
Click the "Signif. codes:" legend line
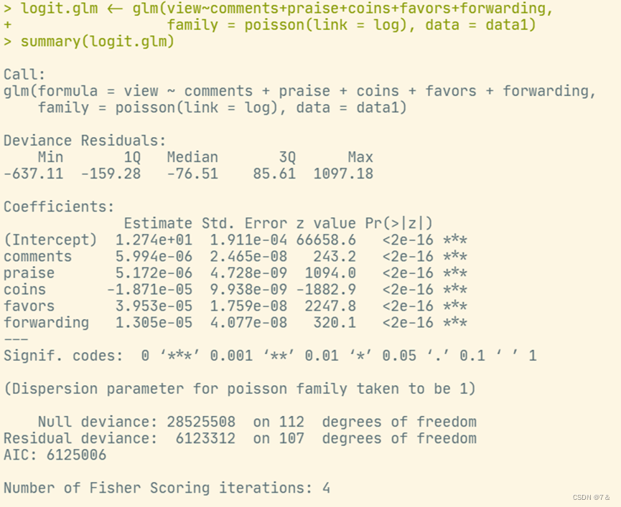click(x=269, y=356)
